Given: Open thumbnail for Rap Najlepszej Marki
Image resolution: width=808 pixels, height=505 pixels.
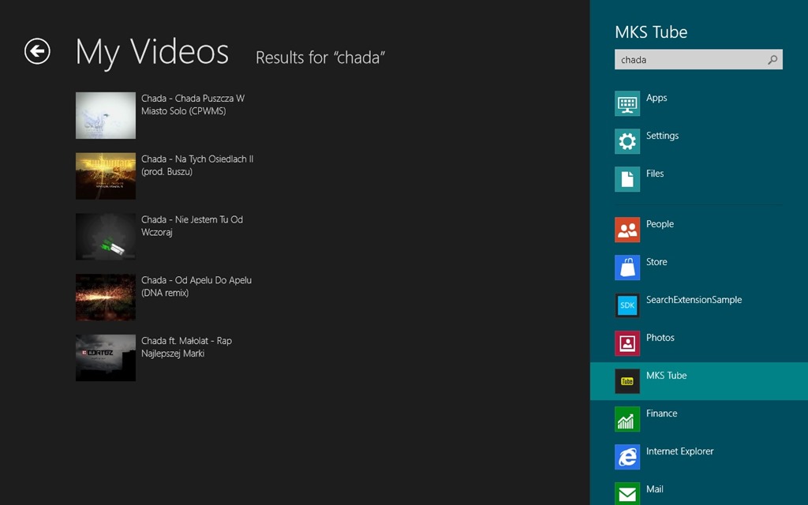Looking at the screenshot, I should [x=106, y=357].
